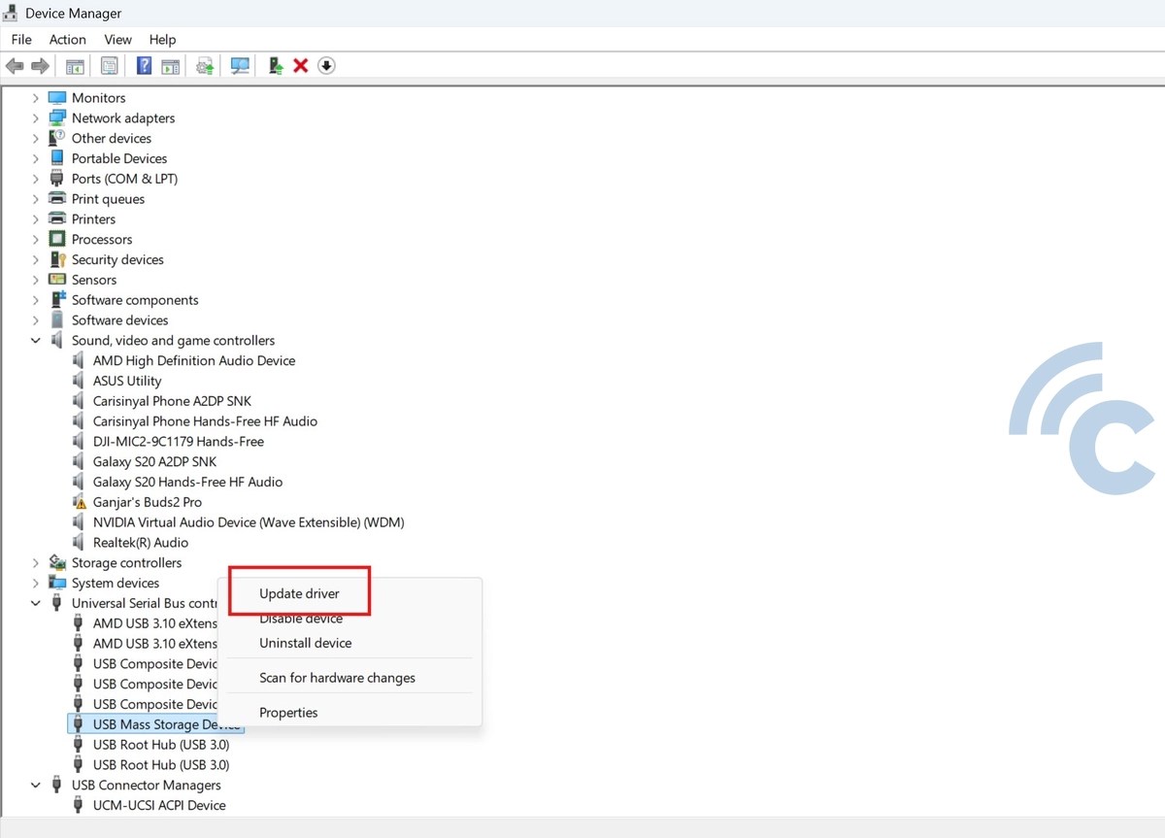Select the ASUS Utility device
Viewport: 1165px width, 838px height.
tap(127, 381)
